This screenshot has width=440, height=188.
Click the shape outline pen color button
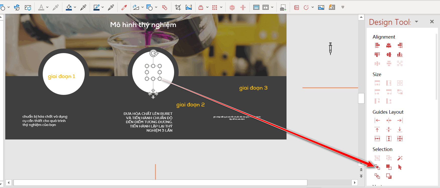coord(96,7)
